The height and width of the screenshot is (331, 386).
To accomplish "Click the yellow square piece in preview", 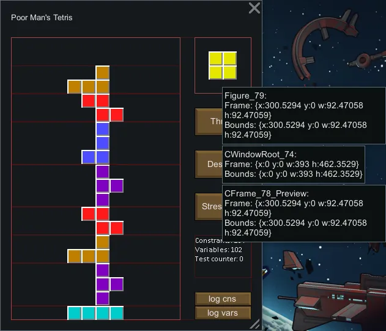I will coord(223,65).
